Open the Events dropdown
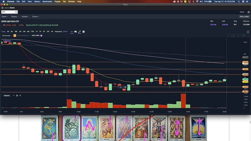This screenshot has height=141, width=251. pyautogui.click(x=36, y=17)
